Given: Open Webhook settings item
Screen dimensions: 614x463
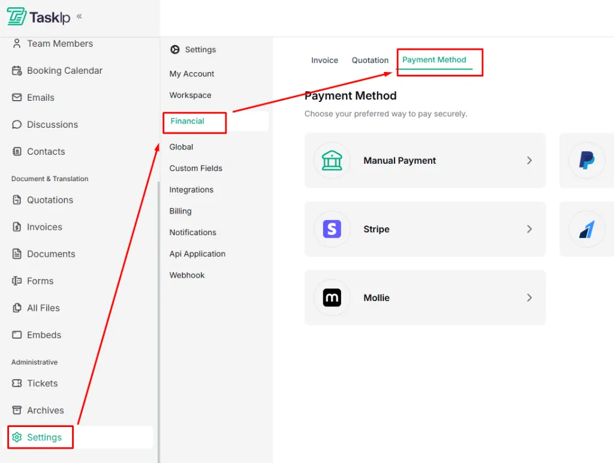Looking at the screenshot, I should point(187,275).
